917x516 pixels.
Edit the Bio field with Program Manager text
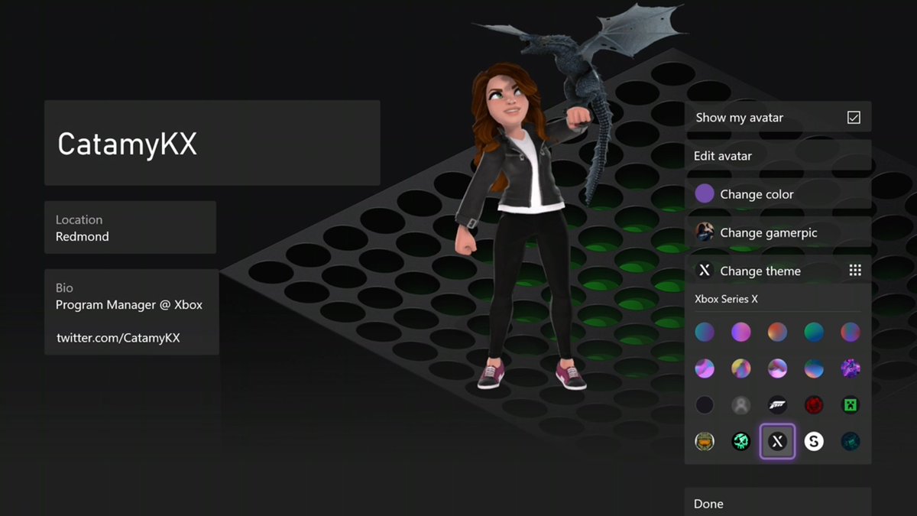(131, 312)
